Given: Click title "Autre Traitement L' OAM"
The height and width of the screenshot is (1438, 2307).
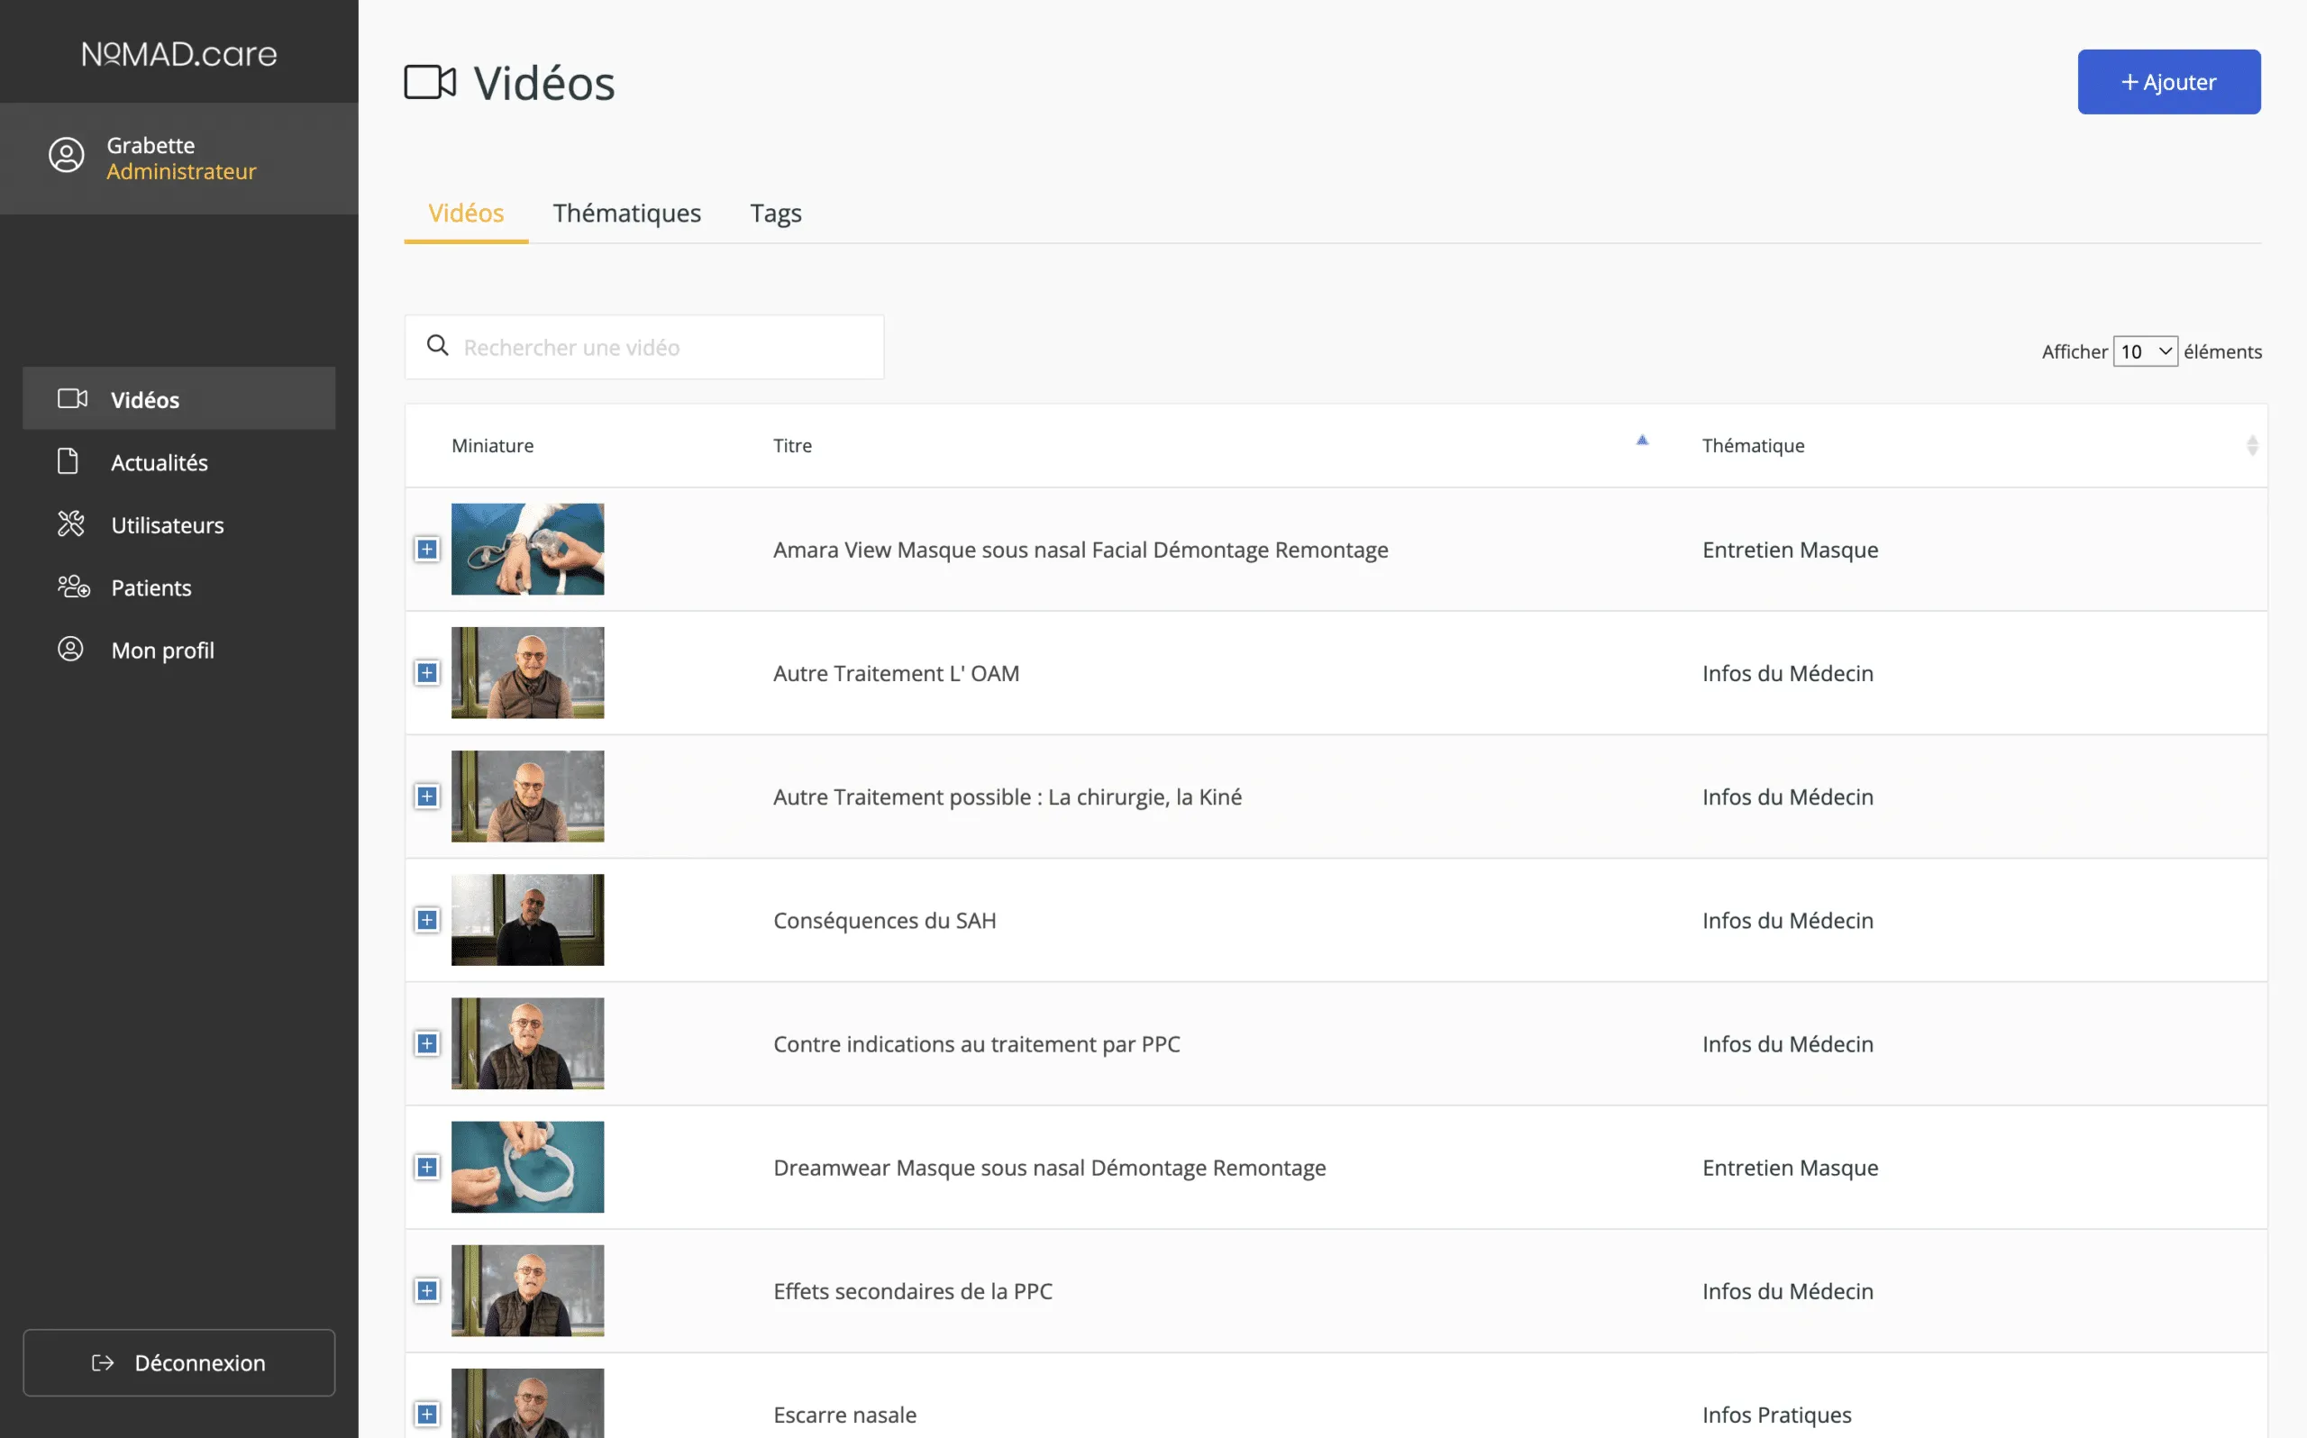Looking at the screenshot, I should 896,673.
